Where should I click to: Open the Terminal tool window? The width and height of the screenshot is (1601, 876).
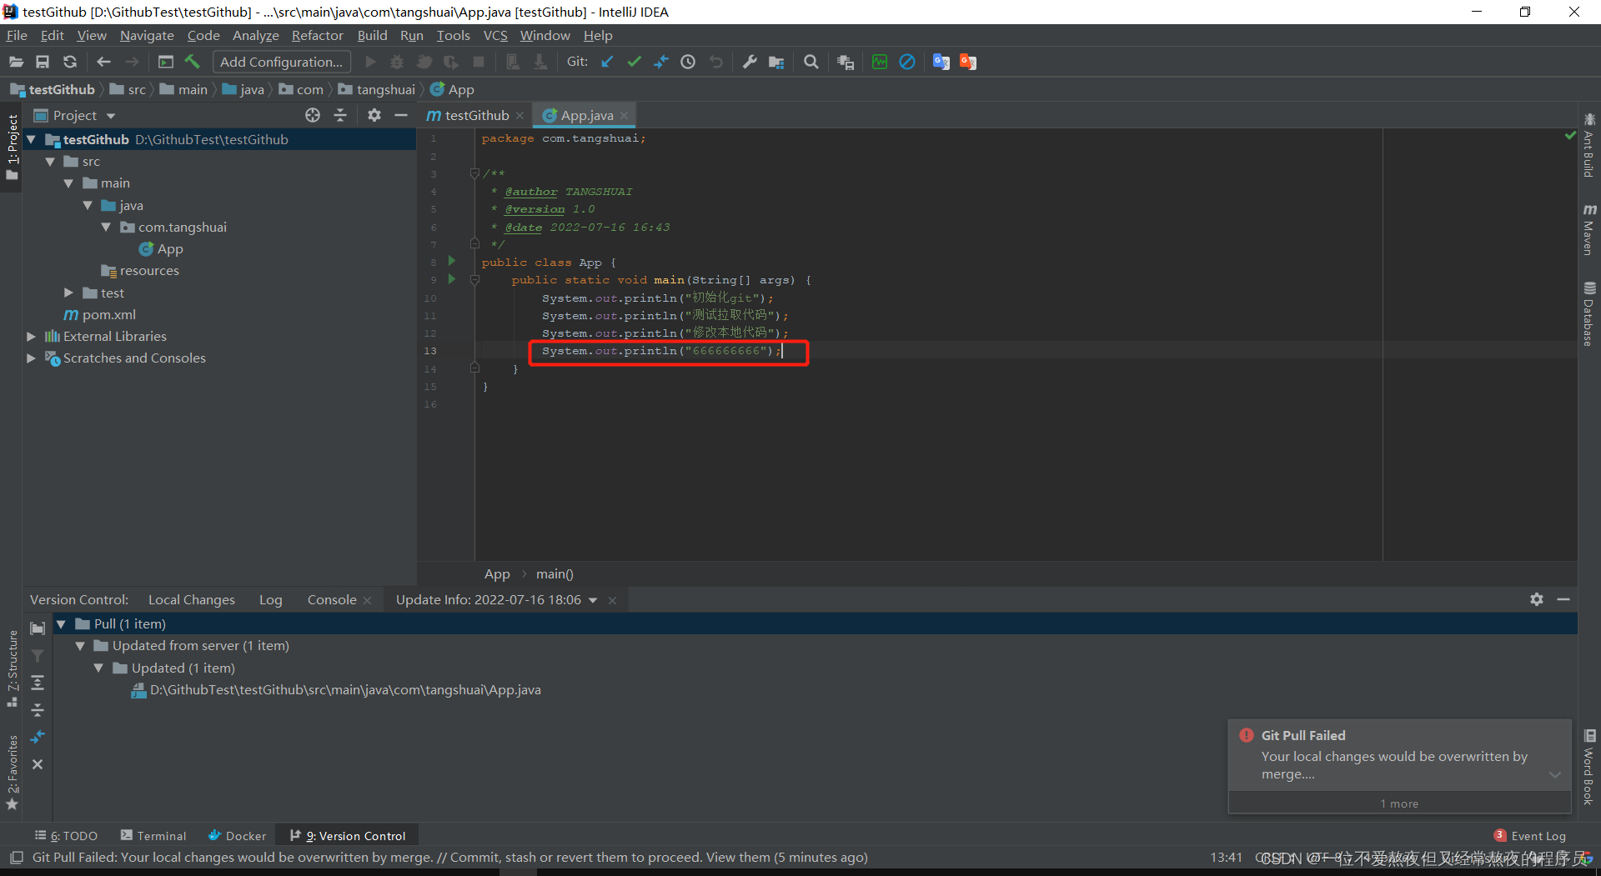[153, 835]
